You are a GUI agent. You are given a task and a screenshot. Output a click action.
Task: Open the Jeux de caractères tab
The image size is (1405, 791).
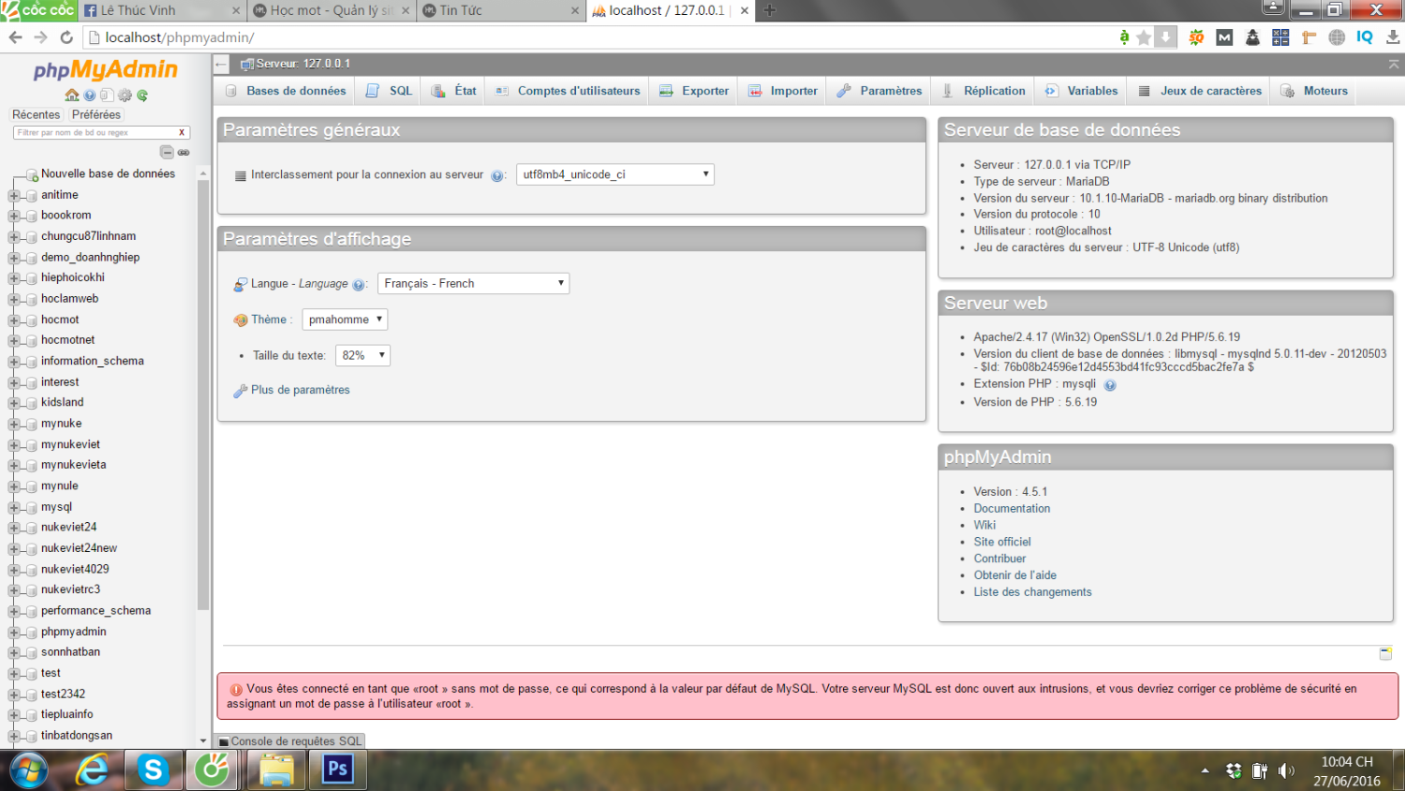[x=1200, y=91]
